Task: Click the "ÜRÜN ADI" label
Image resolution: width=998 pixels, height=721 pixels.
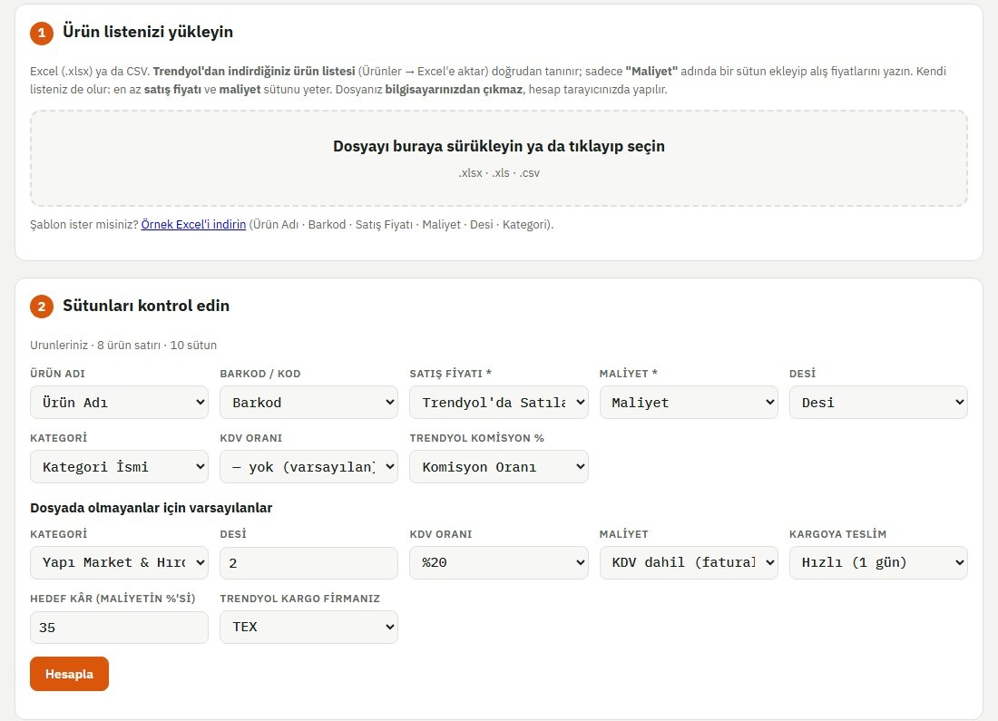Action: tap(57, 374)
